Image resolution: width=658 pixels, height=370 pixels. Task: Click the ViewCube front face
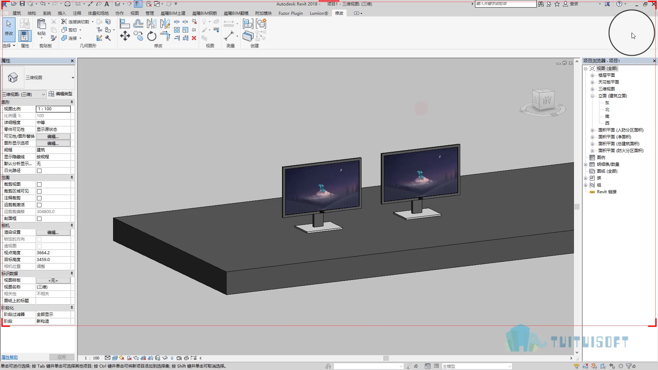pyautogui.click(x=547, y=100)
